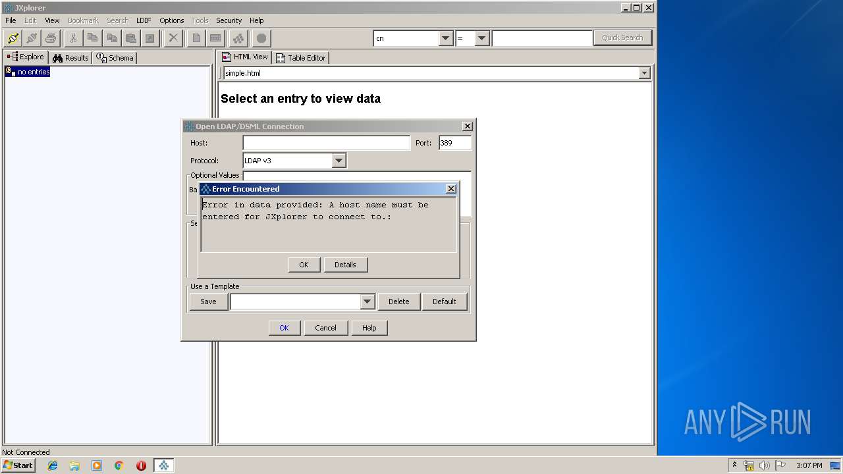Click the Host input field
843x474 pixels.
click(x=326, y=143)
